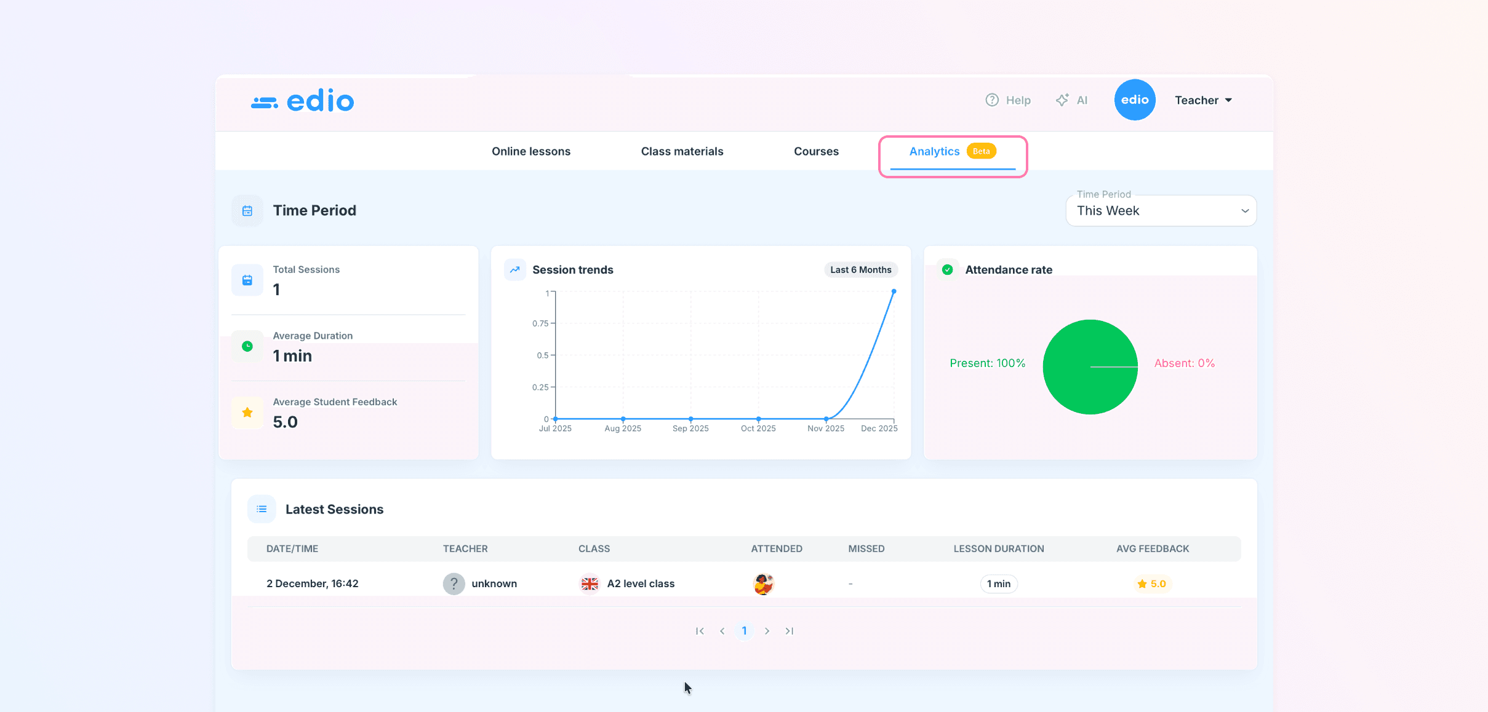Click the Dec 2025 data point on chart
The width and height of the screenshot is (1488, 712).
[x=894, y=291]
